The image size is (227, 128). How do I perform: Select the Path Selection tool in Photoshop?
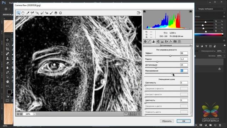click(7, 77)
